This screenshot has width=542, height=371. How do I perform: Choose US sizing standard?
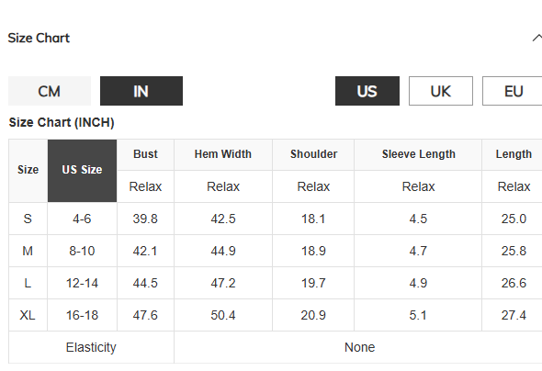367,91
